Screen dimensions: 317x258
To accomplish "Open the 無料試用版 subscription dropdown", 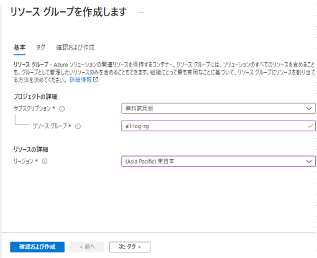I will coord(218,108).
